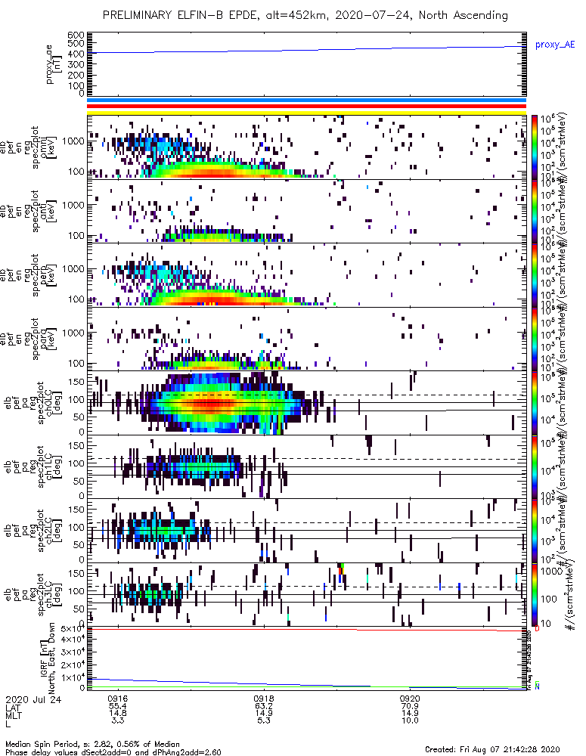Click the '0916' time tick label
The width and height of the screenshot is (586, 756).
tap(118, 698)
